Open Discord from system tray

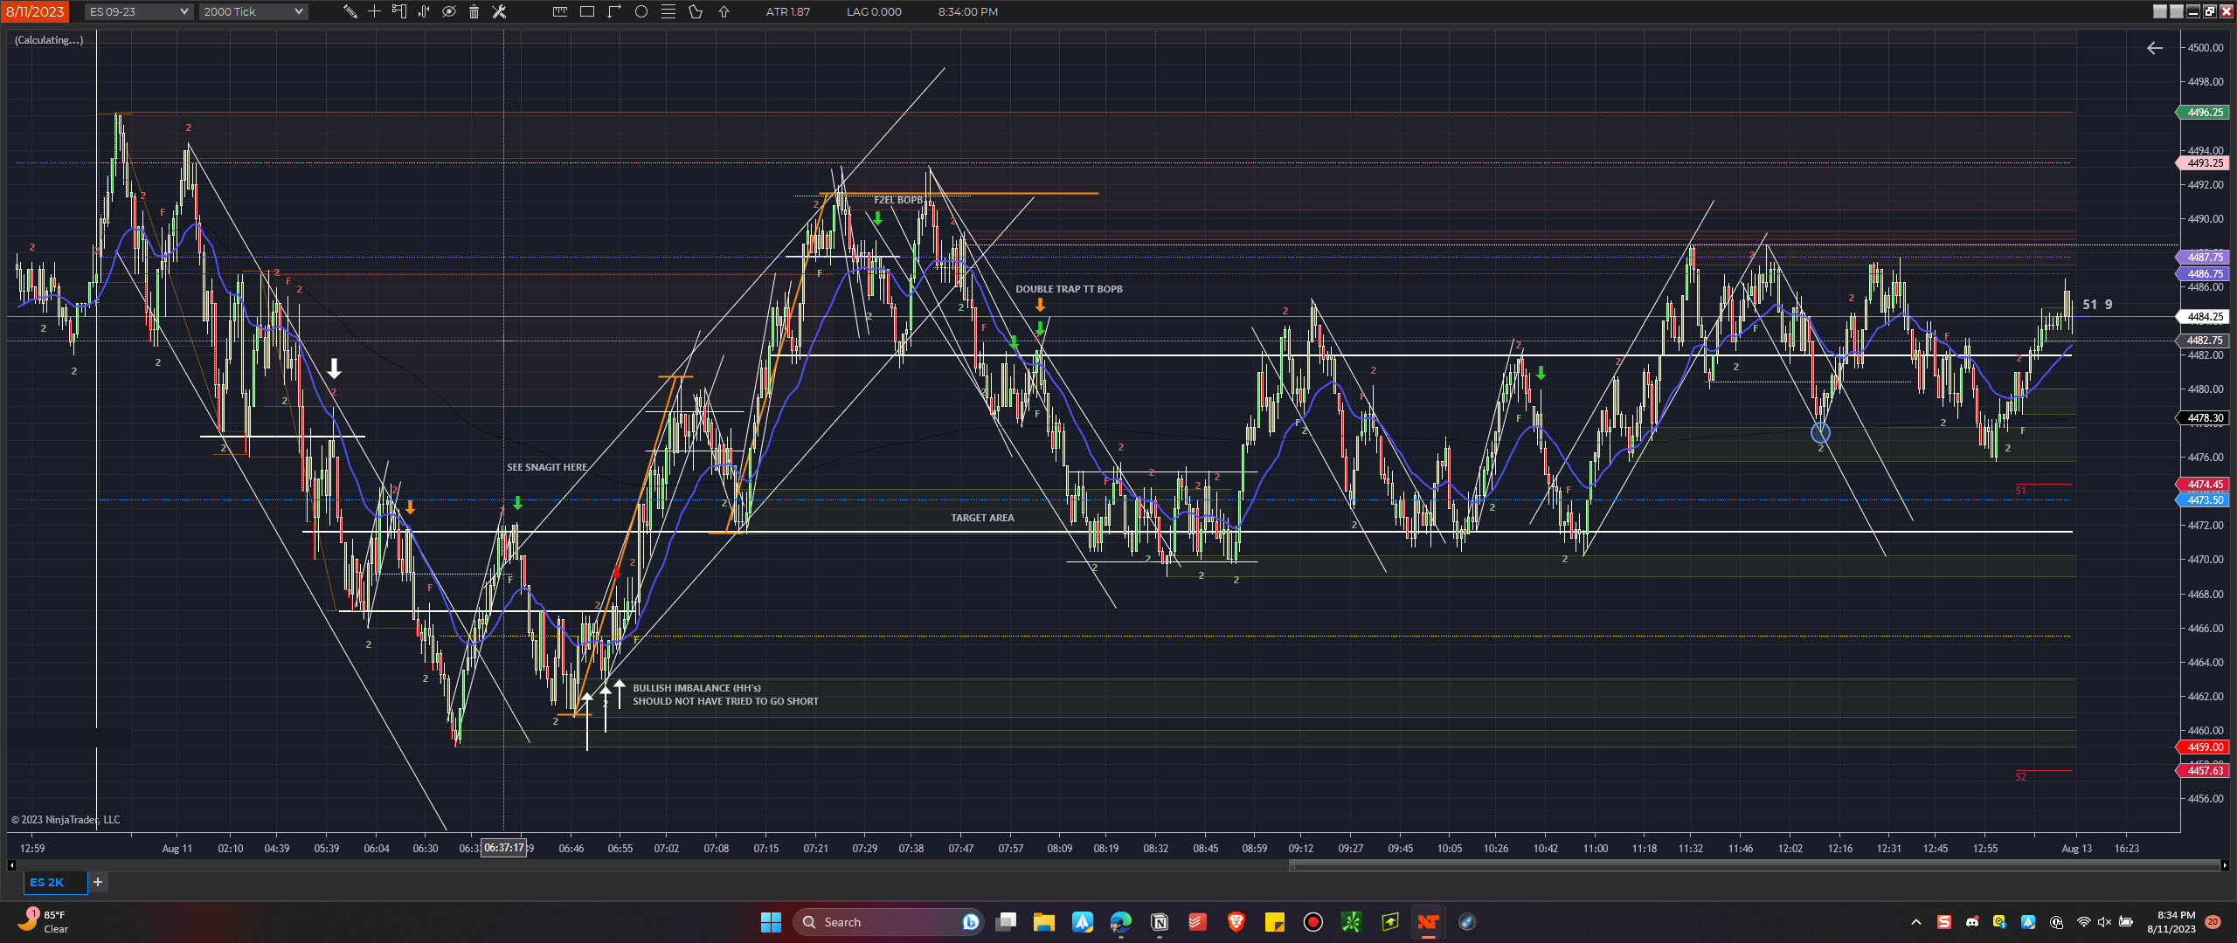coord(1972,922)
